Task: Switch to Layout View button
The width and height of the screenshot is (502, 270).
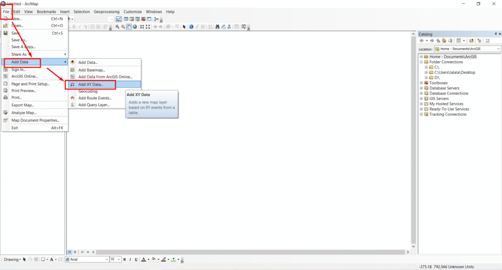Action: [x=75, y=252]
